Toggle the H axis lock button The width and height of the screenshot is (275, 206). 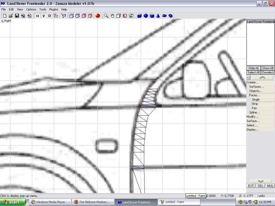(38, 16)
